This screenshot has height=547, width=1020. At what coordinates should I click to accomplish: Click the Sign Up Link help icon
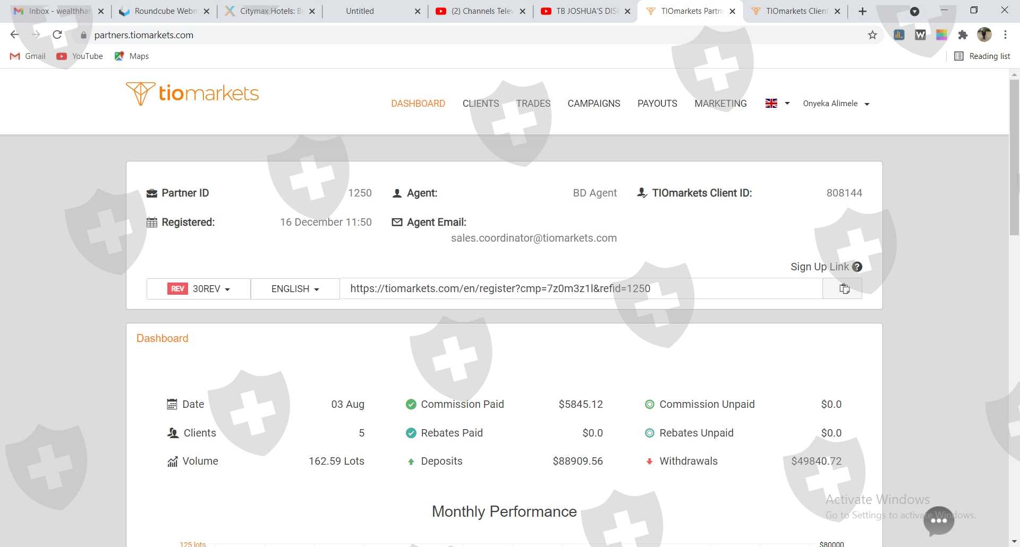[857, 267]
